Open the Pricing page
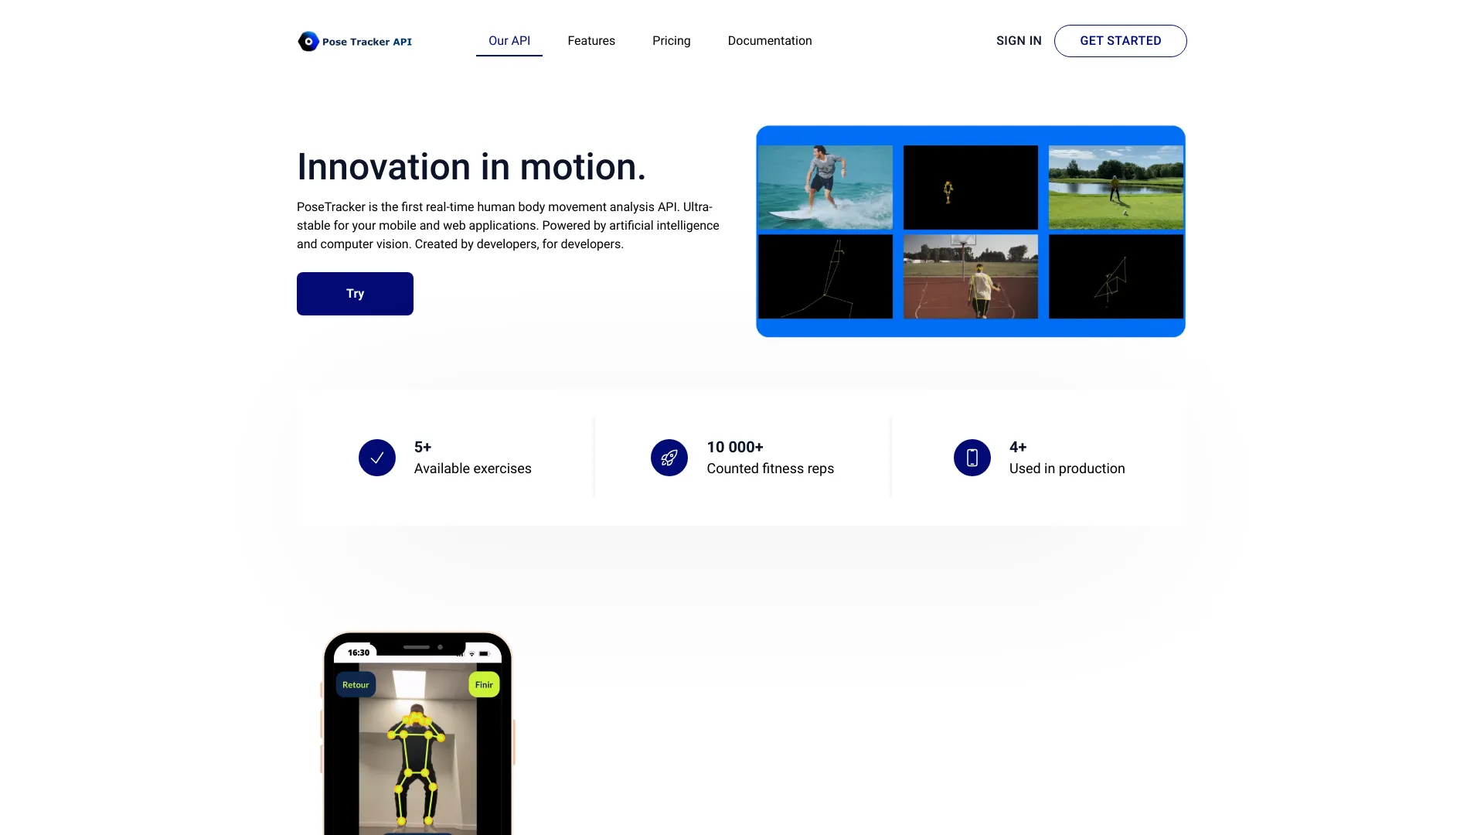This screenshot has height=835, width=1484. 671,41
